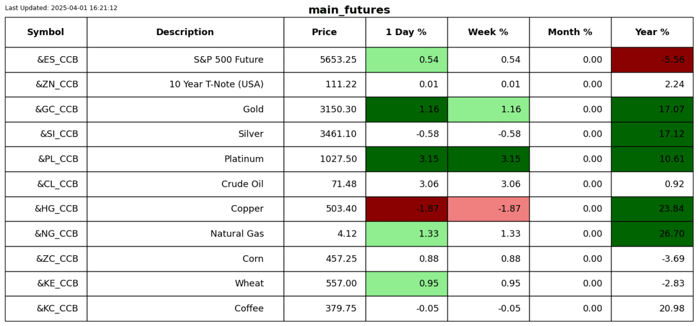Image resolution: width=698 pixels, height=326 pixels.
Task: Select the Gold description cell
Action: coord(253,110)
